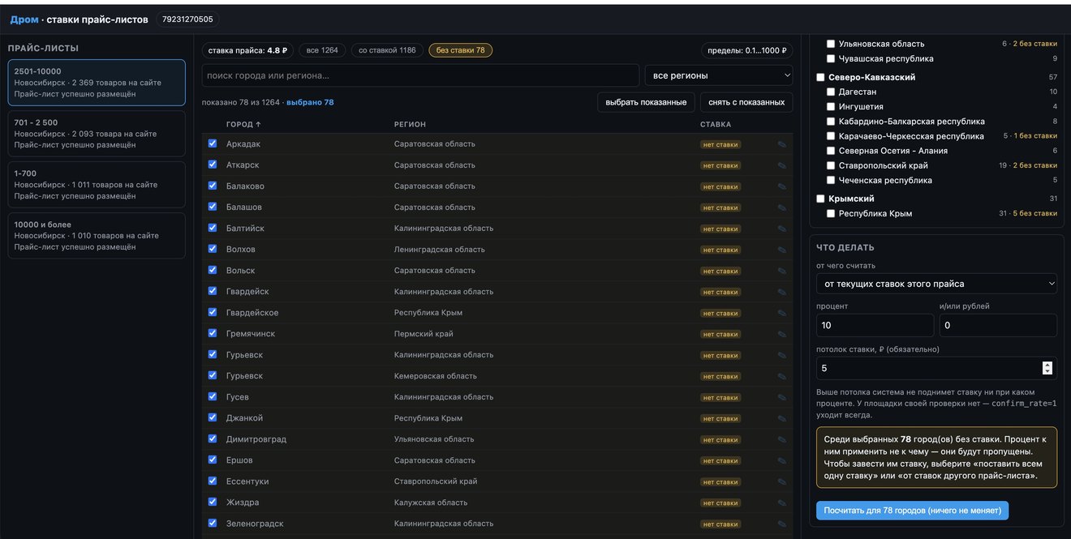Screen dimensions: 1071x539
Task: Open rate editing for Балаково via the pencil
Action: 782,186
